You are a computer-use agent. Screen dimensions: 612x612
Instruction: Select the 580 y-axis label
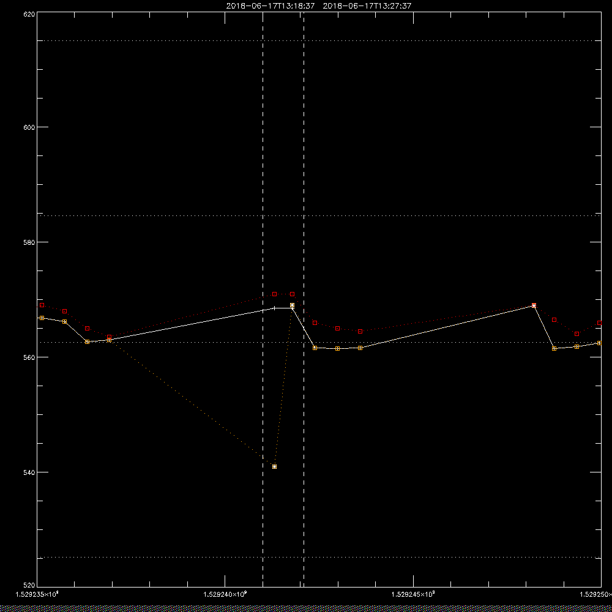click(29, 242)
